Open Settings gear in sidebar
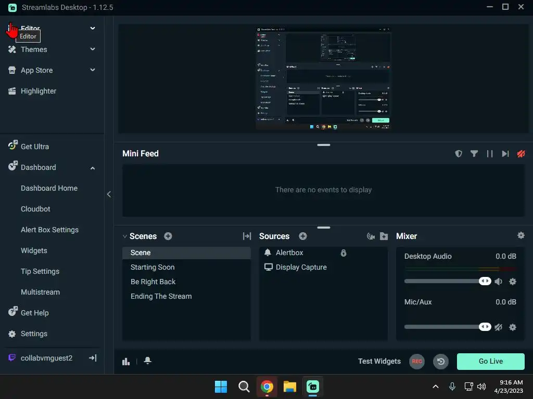 (x=12, y=334)
